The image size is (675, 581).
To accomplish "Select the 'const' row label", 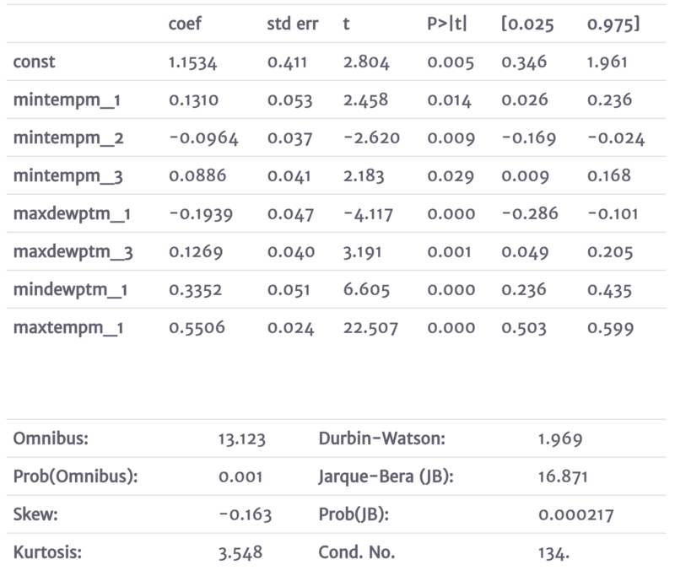I will click(x=36, y=62).
